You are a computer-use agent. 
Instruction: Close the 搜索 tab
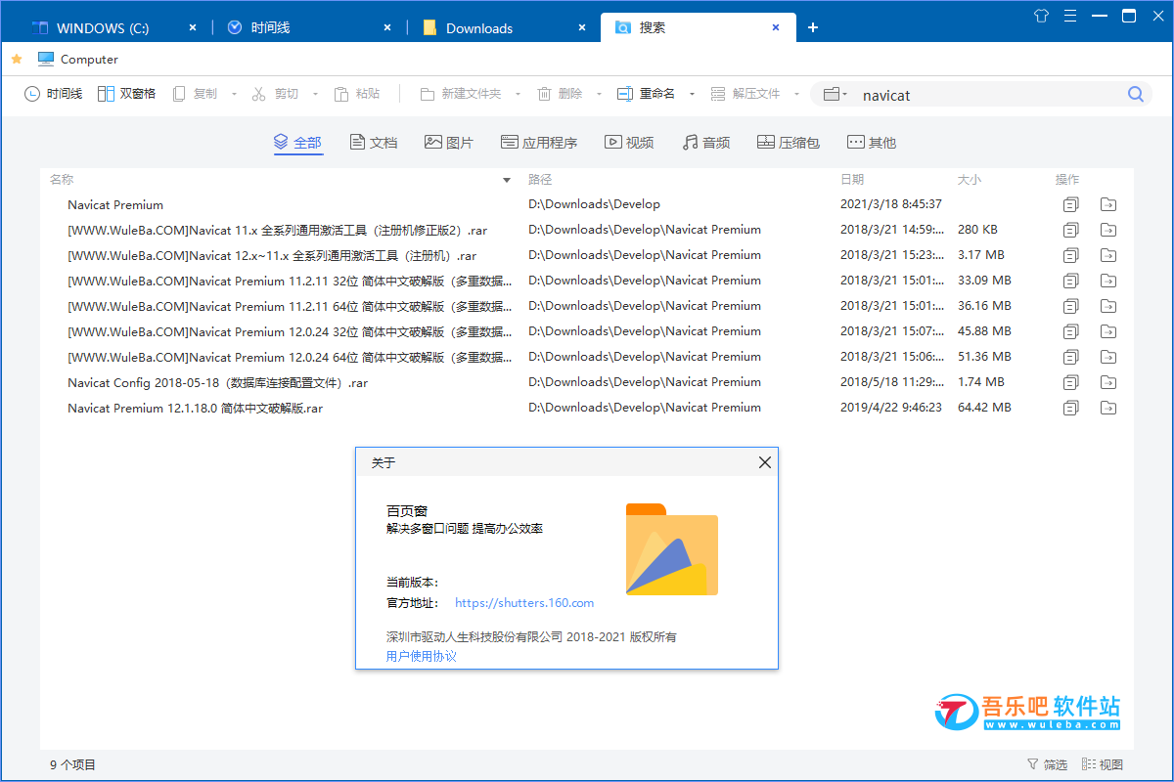(x=777, y=27)
